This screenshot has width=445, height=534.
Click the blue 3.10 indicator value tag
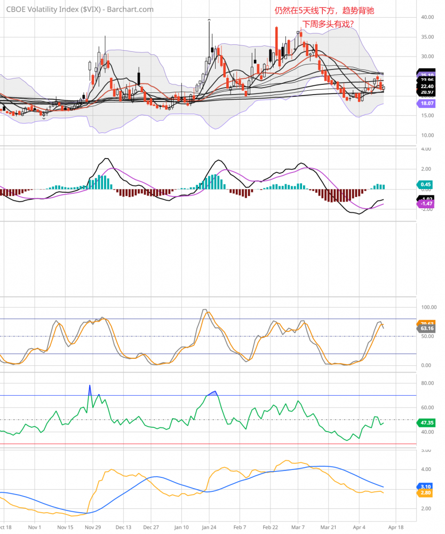(x=424, y=487)
